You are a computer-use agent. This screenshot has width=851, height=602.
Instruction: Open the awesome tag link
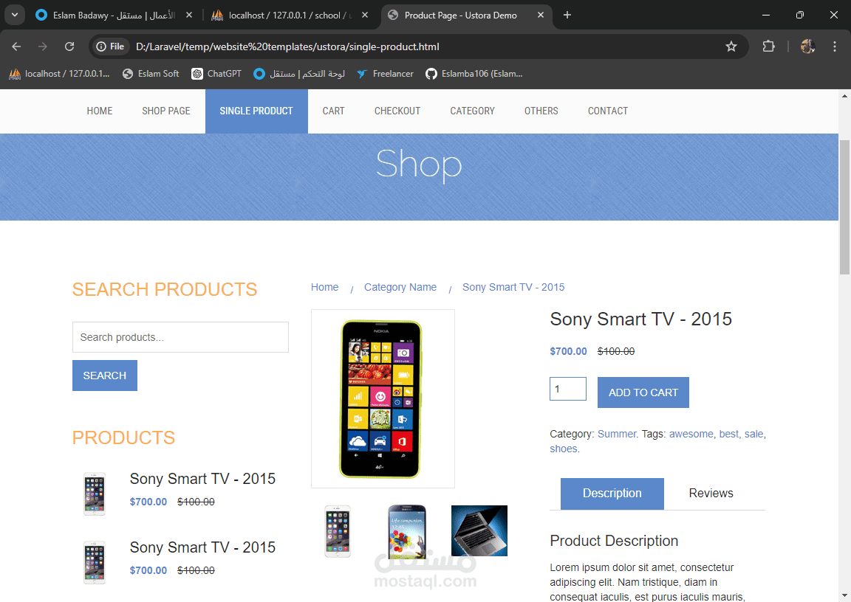point(691,434)
